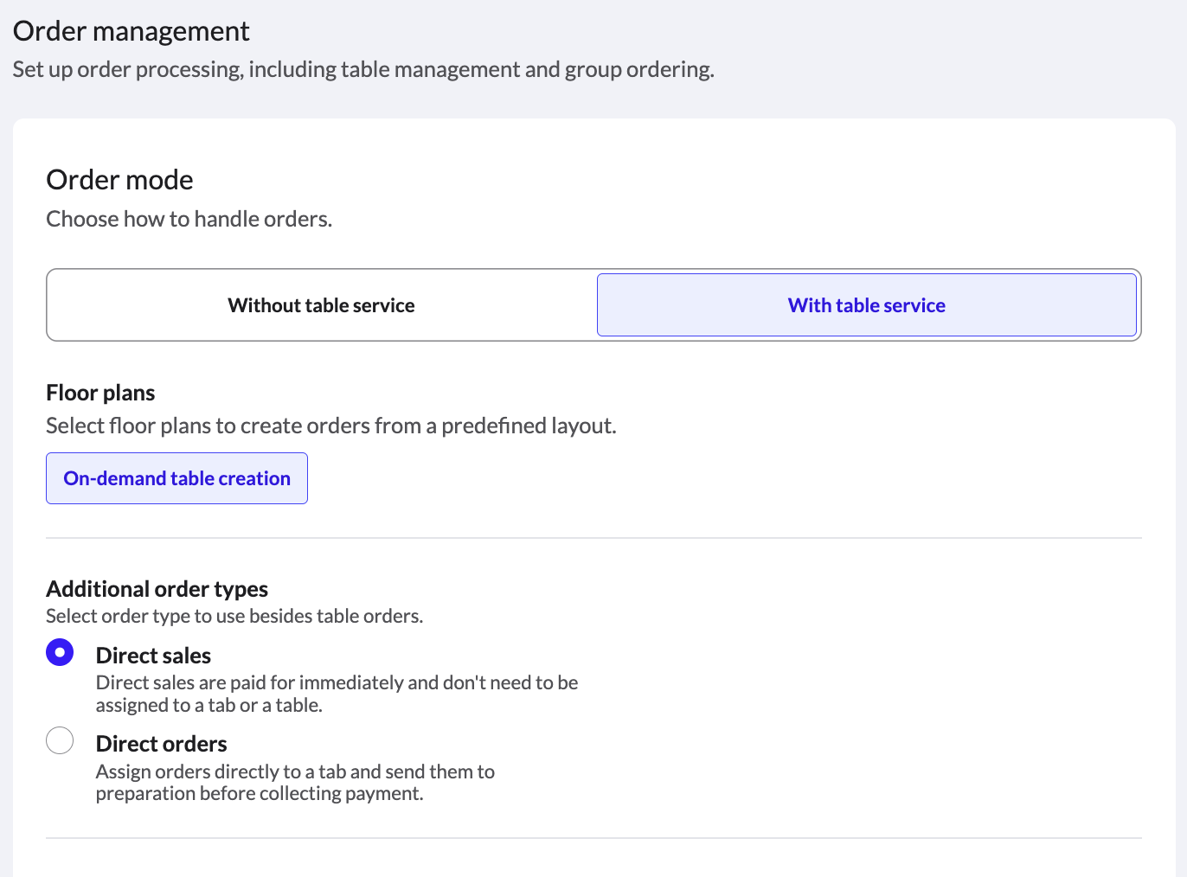The image size is (1187, 877).
Task: Click the floor plans predefined layout description
Action: [x=330, y=426]
